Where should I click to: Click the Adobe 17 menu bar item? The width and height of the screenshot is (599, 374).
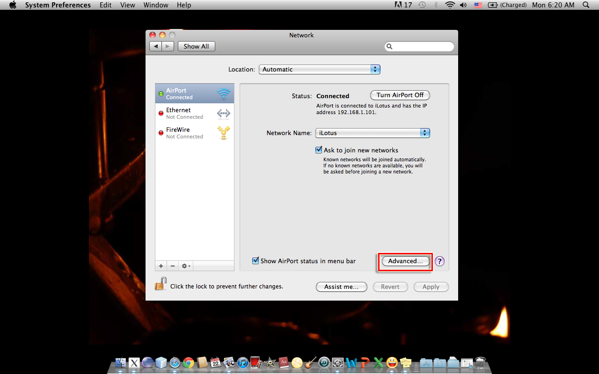pyautogui.click(x=403, y=5)
